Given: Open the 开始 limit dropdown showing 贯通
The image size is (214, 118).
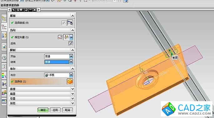Looking at the screenshot, I should click(59, 56).
